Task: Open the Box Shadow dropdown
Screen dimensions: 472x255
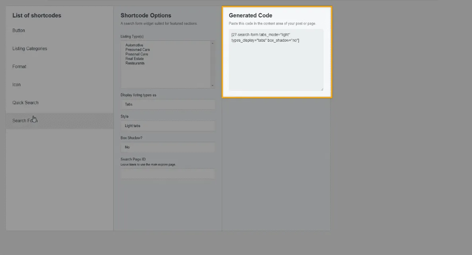Action: tap(168, 147)
